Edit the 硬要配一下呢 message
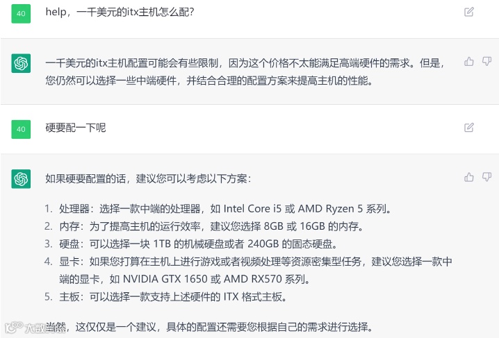The width and height of the screenshot is (499, 338). (468, 128)
